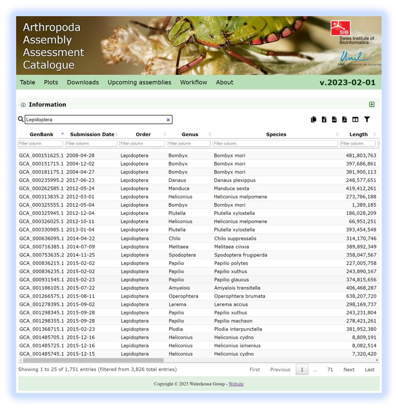Sort by Genus column
The image size is (398, 409).
click(190, 134)
